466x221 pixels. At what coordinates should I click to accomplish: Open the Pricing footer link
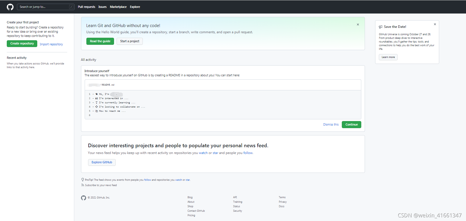click(x=191, y=215)
